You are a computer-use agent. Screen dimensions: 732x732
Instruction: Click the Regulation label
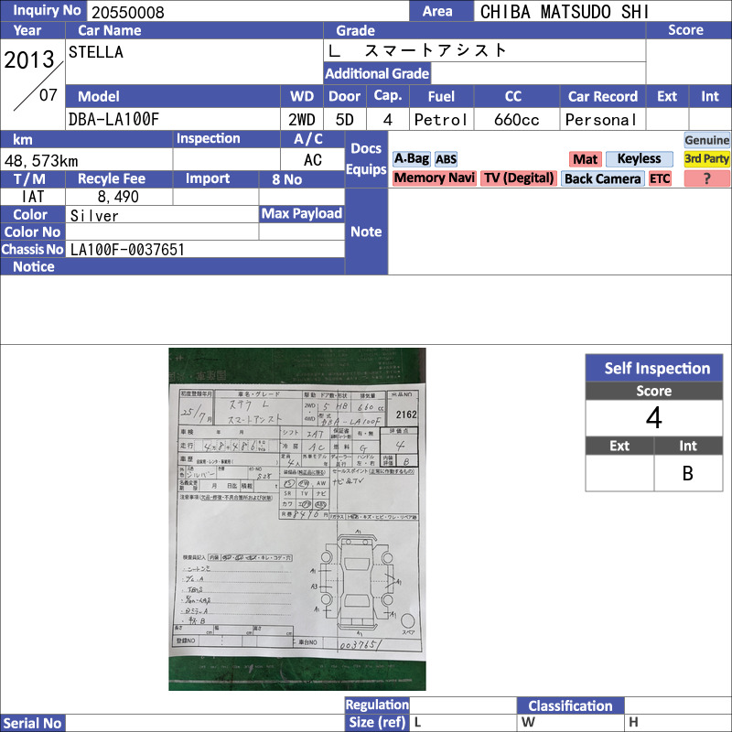coord(377,705)
